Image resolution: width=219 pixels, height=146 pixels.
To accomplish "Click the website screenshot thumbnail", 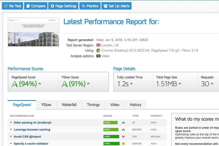I will (33, 32).
